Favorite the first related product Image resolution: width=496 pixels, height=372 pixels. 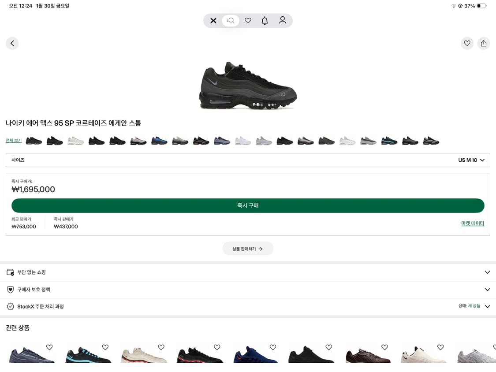[x=49, y=347]
